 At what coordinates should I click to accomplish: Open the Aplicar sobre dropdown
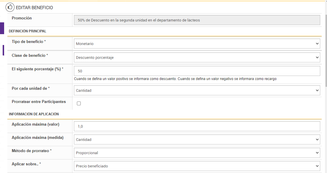[197, 166]
